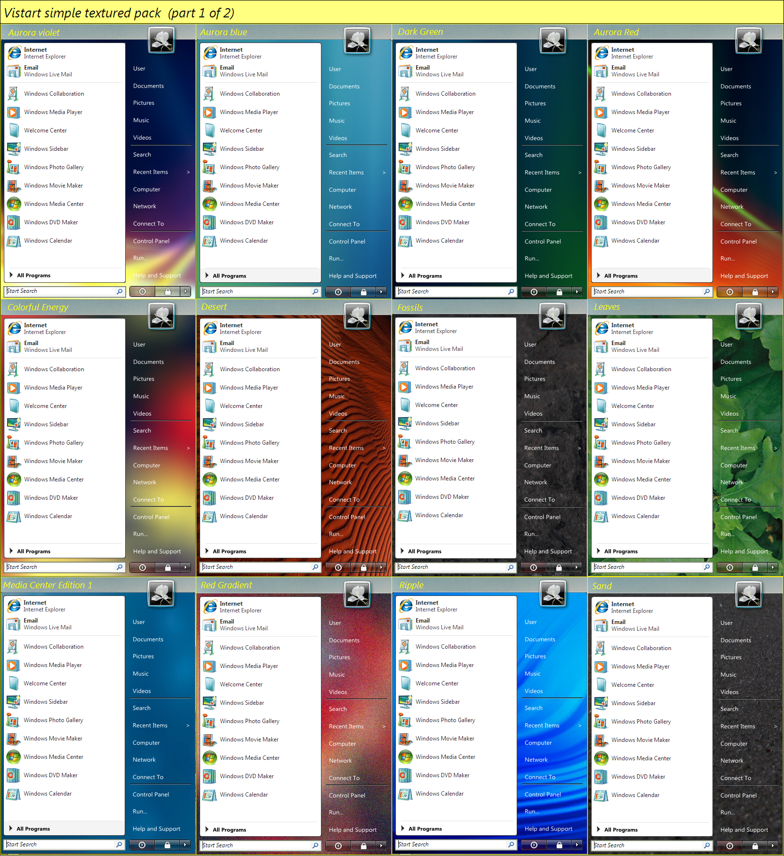Select Network in Desert menu
This screenshot has height=856, width=784.
340,482
